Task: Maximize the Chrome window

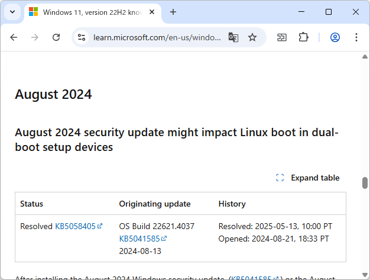Action: 329,12
